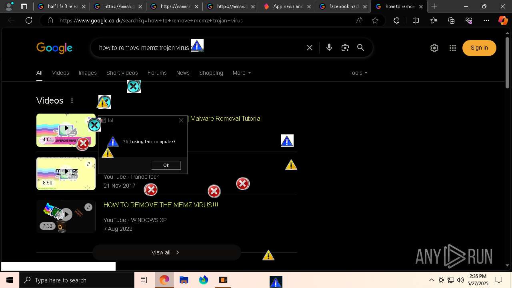Image resolution: width=512 pixels, height=288 pixels.
Task: Select the Images search filter
Action: [x=88, y=73]
